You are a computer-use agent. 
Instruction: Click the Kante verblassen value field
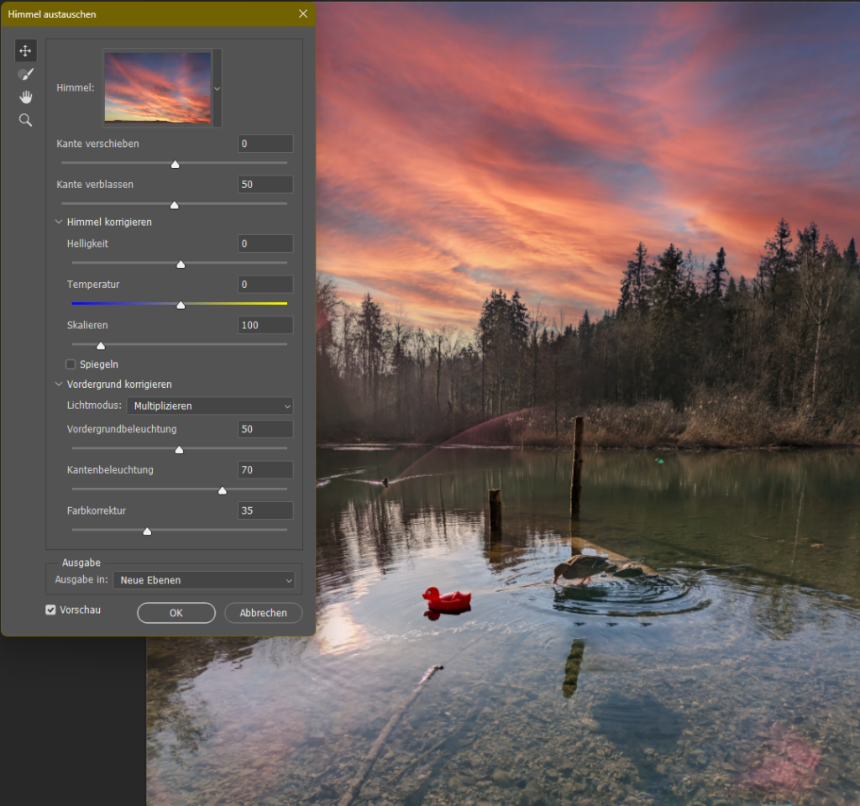coord(265,185)
